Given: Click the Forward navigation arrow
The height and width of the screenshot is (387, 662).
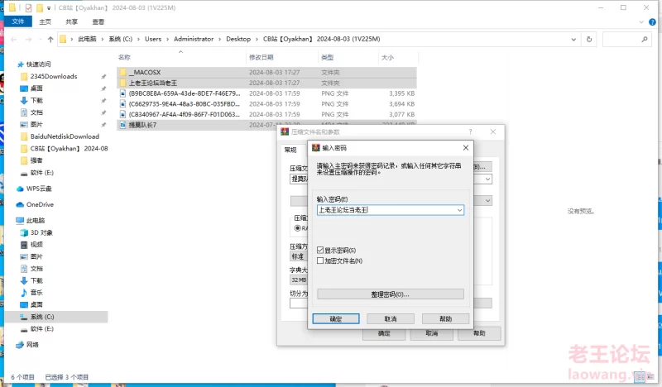Looking at the screenshot, I should (29, 39).
